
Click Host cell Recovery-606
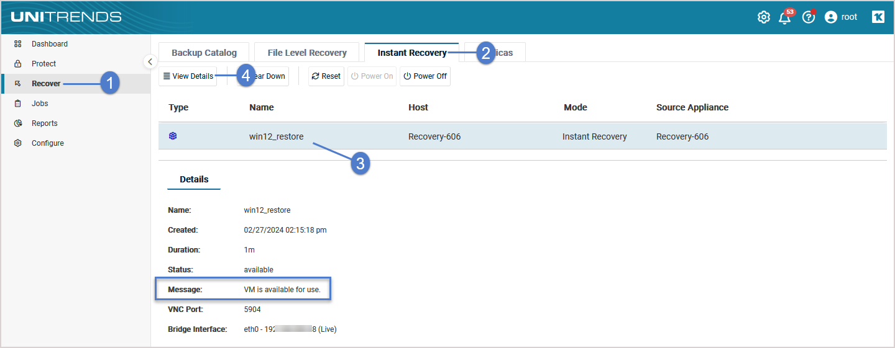[434, 136]
